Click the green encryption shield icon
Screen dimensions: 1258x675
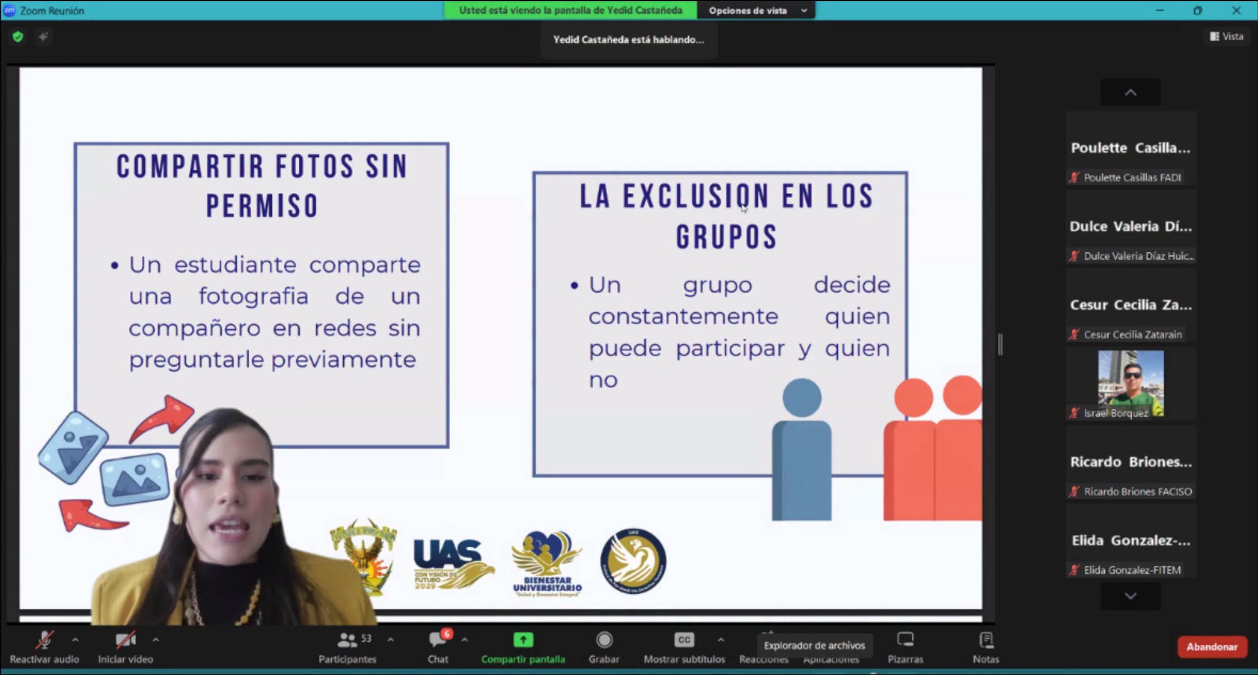coord(17,37)
